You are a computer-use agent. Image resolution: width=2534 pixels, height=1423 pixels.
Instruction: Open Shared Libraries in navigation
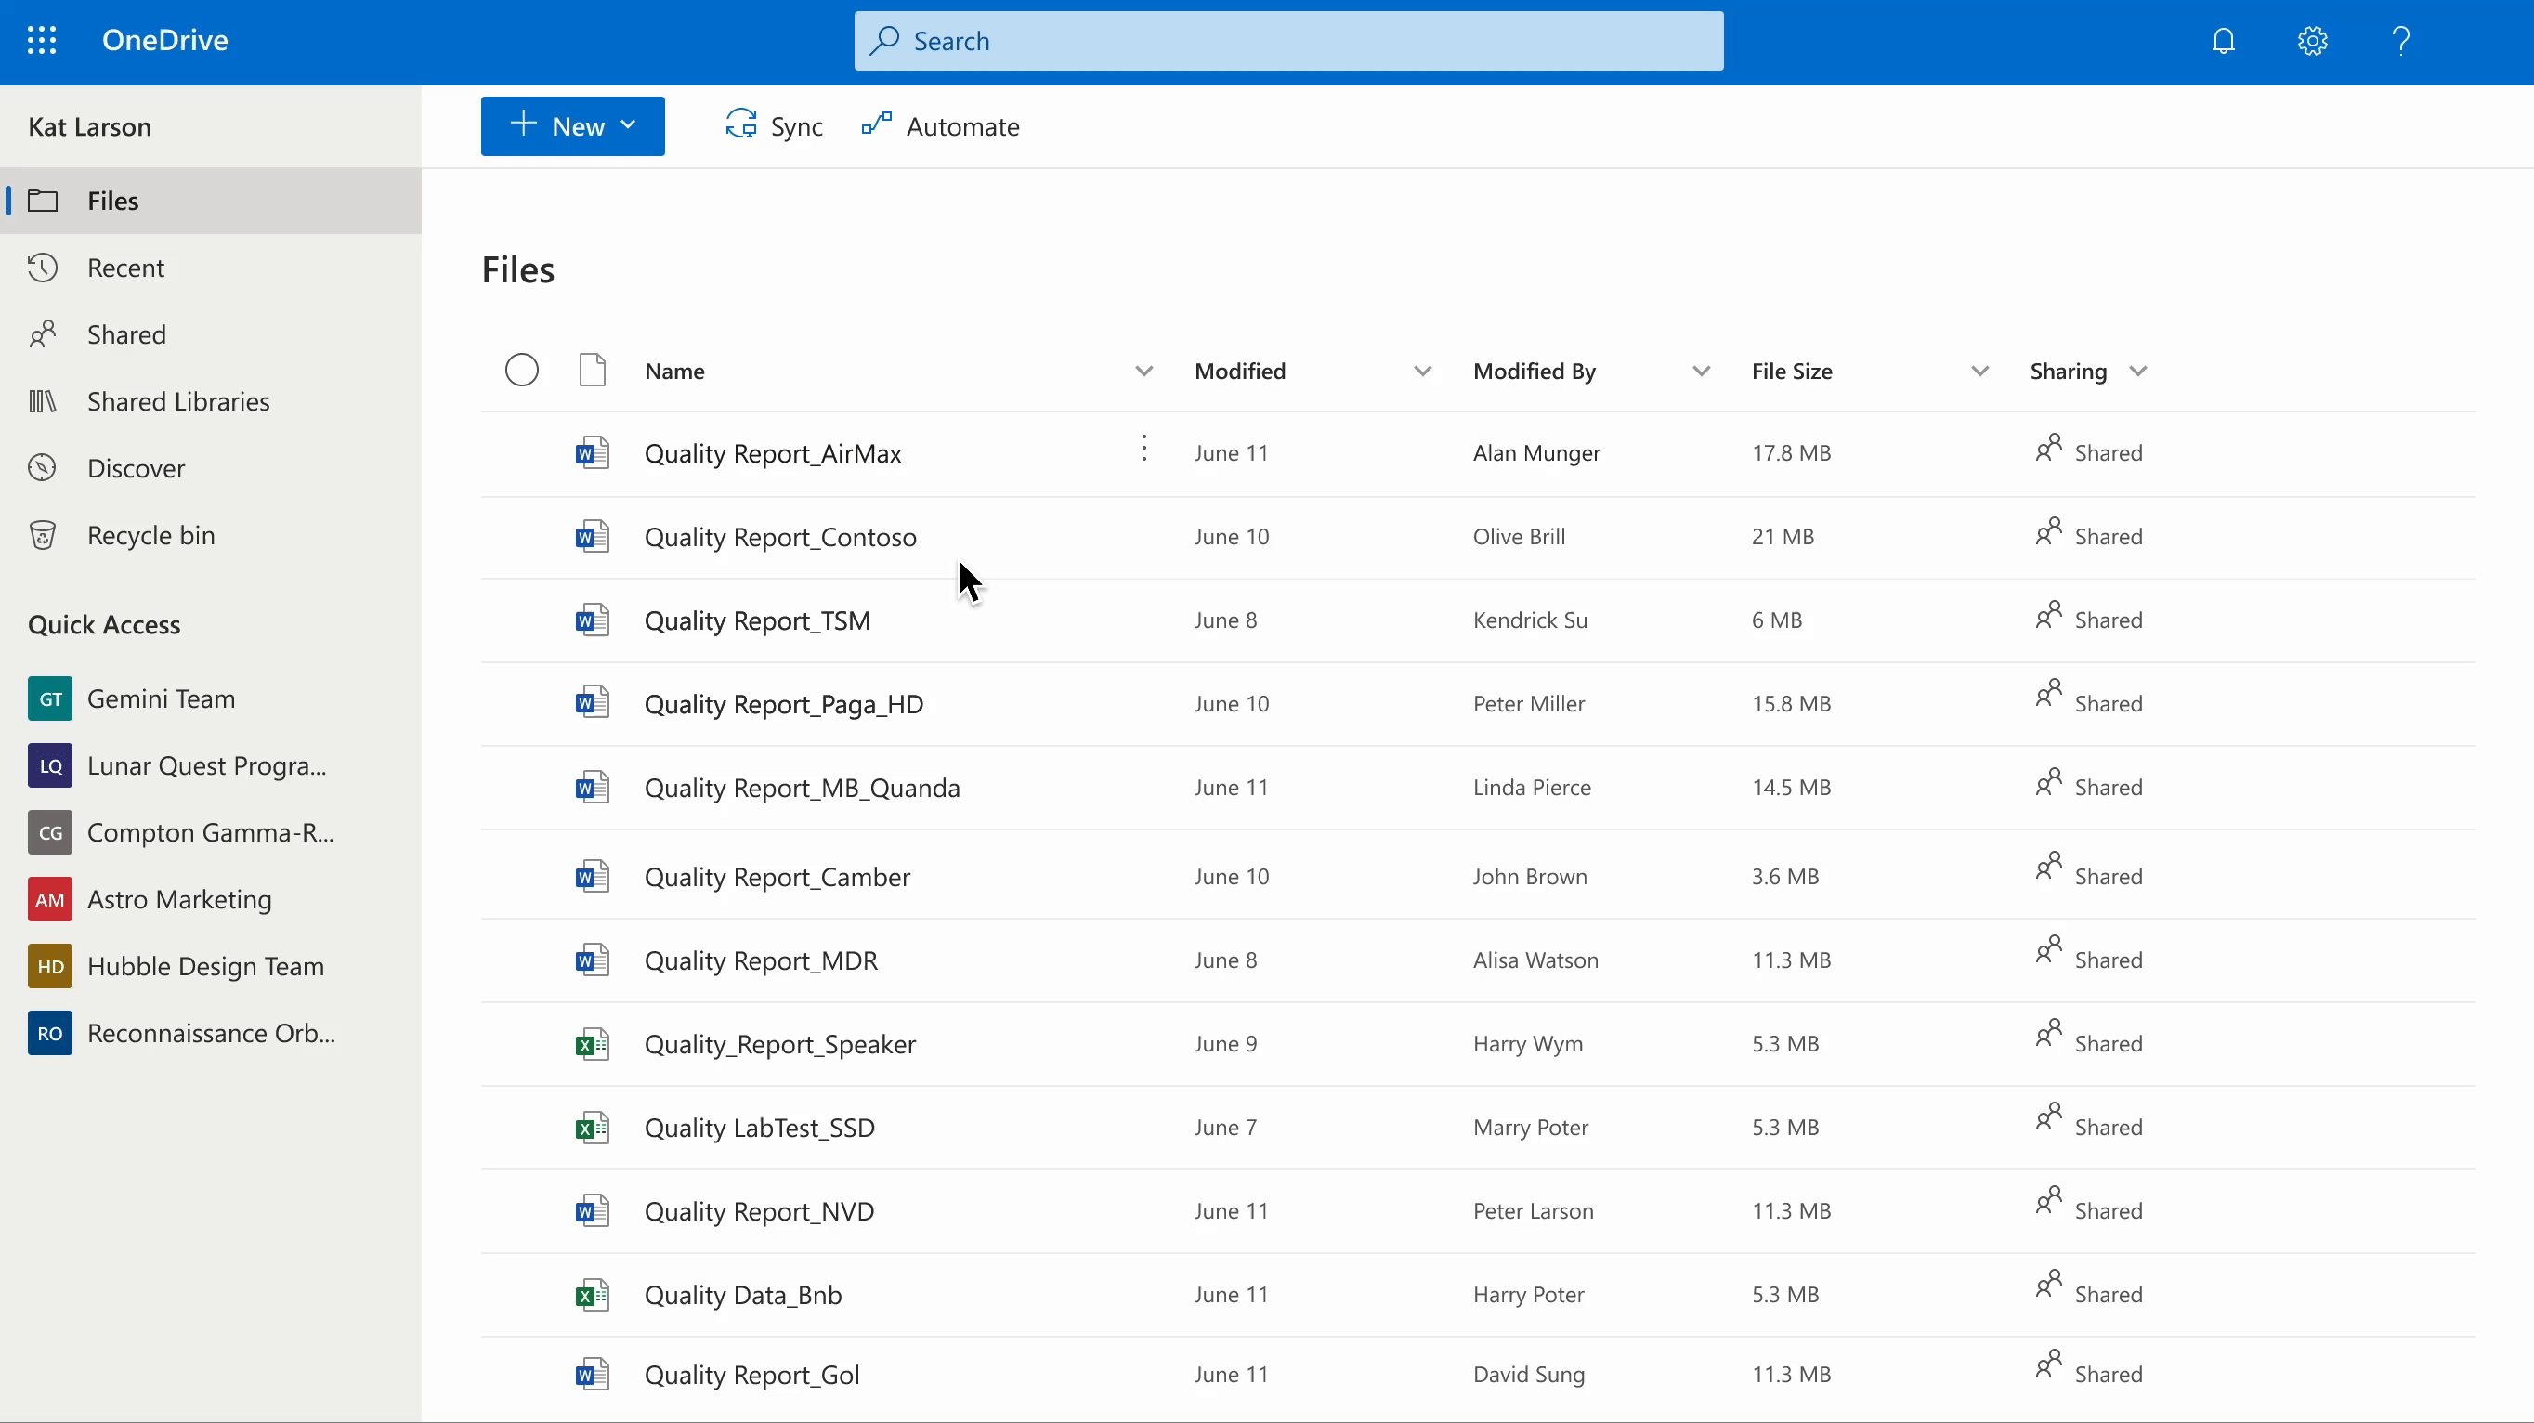pos(178,401)
